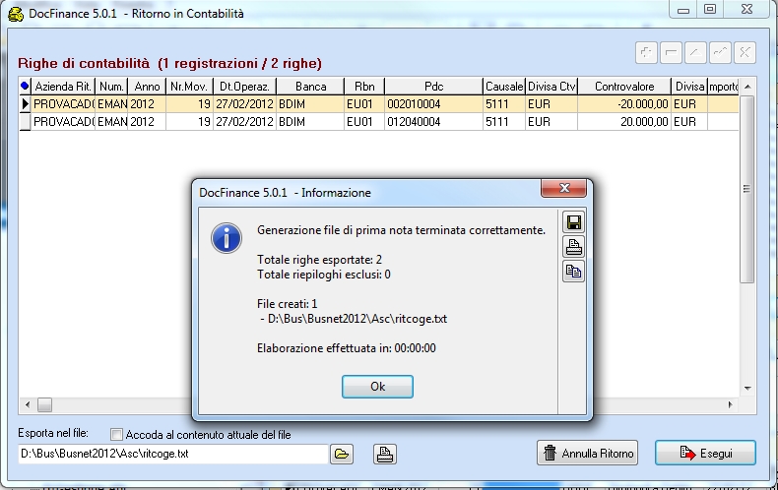Click the 'Pdc' column header
This screenshot has width=778, height=490.
(x=433, y=87)
